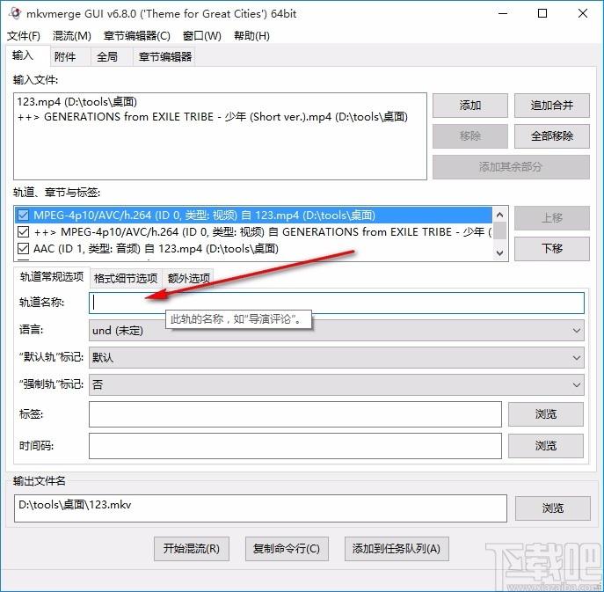This screenshot has height=592, width=604.
Task: Focus the 标签 input field
Action: 295,414
